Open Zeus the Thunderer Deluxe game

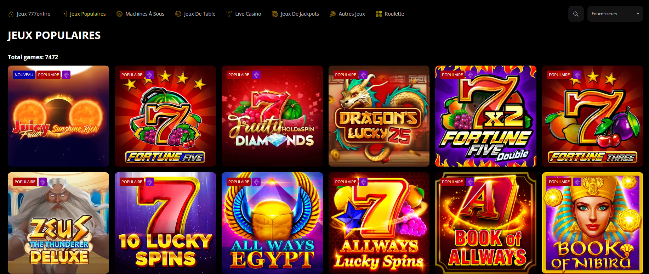[x=58, y=223]
